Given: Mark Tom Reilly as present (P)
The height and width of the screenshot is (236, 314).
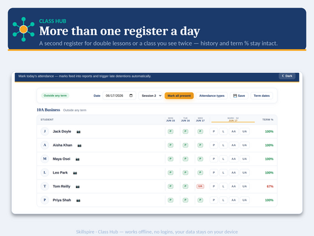Looking at the screenshot, I should [x=214, y=186].
